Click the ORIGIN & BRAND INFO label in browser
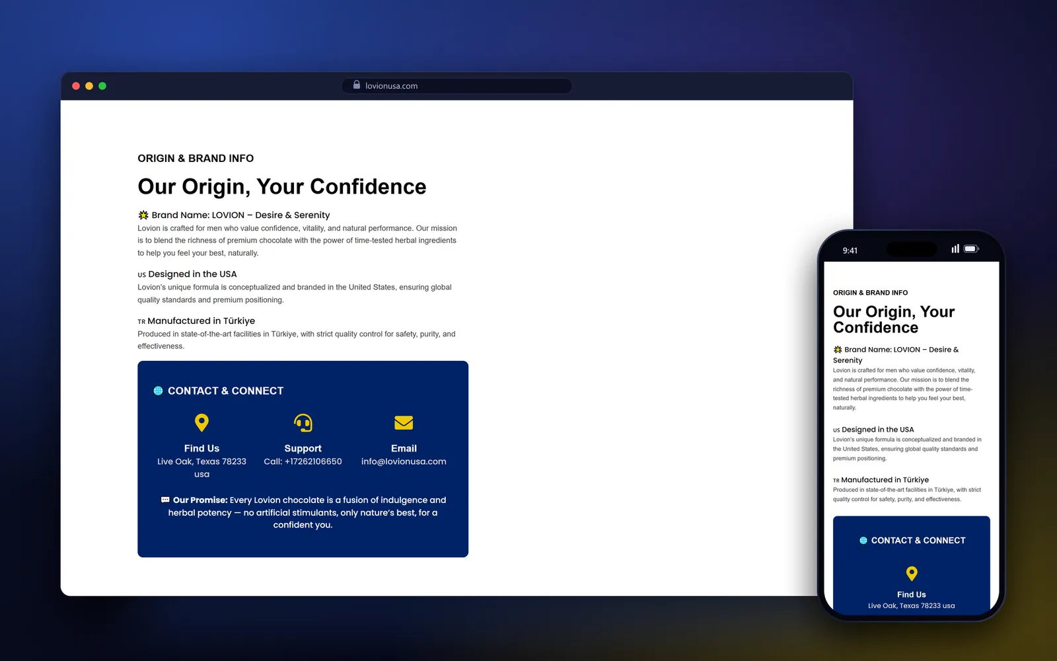This screenshot has width=1057, height=661. (196, 159)
